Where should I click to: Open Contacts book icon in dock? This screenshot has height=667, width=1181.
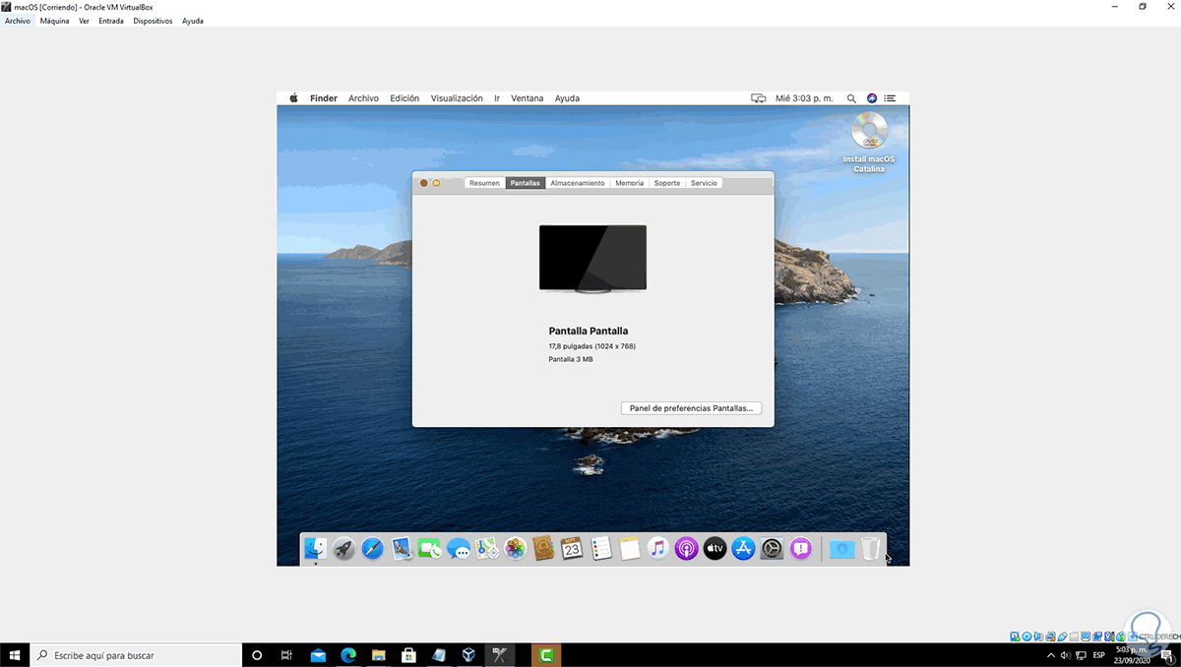click(x=543, y=549)
